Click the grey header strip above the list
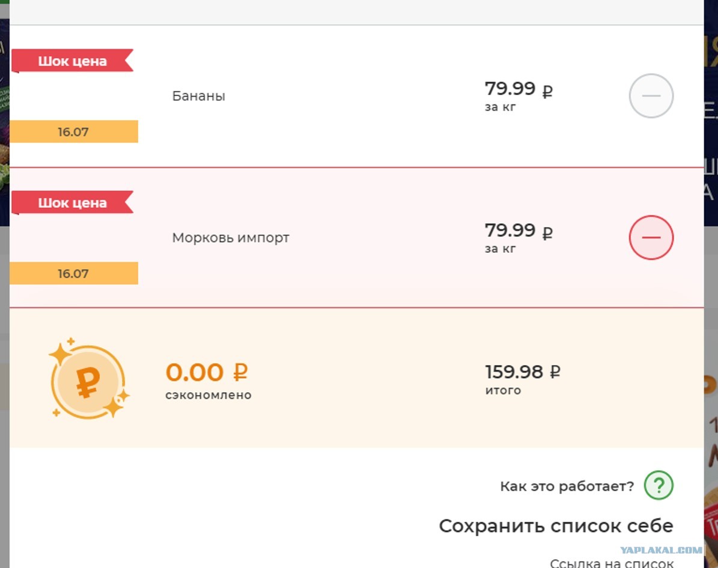Image resolution: width=718 pixels, height=568 pixels. click(357, 13)
